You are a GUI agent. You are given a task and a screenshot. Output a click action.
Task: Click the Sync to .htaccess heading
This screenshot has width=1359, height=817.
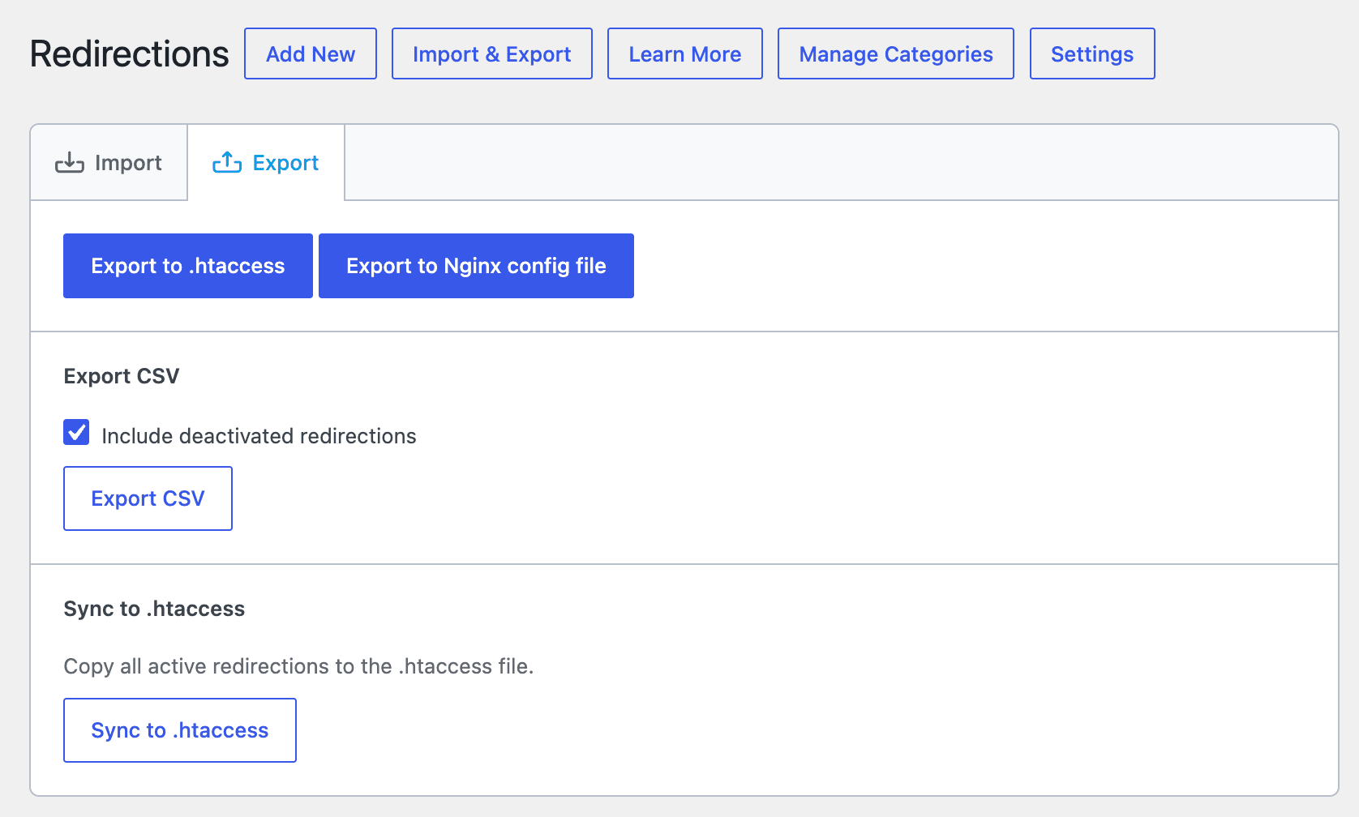[154, 609]
